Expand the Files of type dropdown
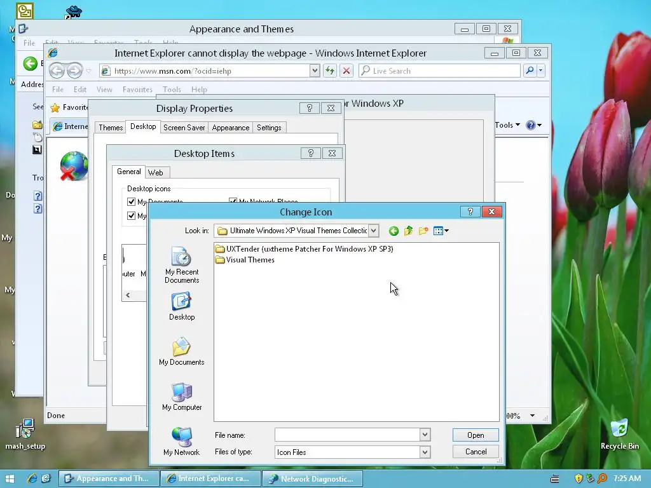Screen dimensions: 651x488 [425, 452]
